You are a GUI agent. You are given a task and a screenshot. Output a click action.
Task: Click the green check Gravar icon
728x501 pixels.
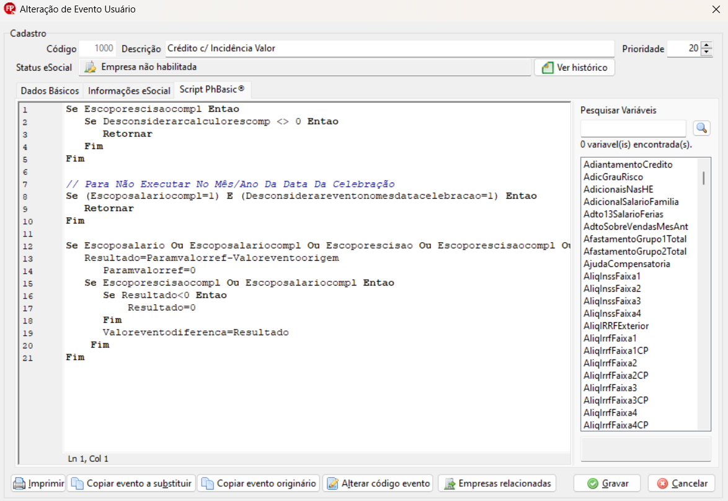click(593, 484)
